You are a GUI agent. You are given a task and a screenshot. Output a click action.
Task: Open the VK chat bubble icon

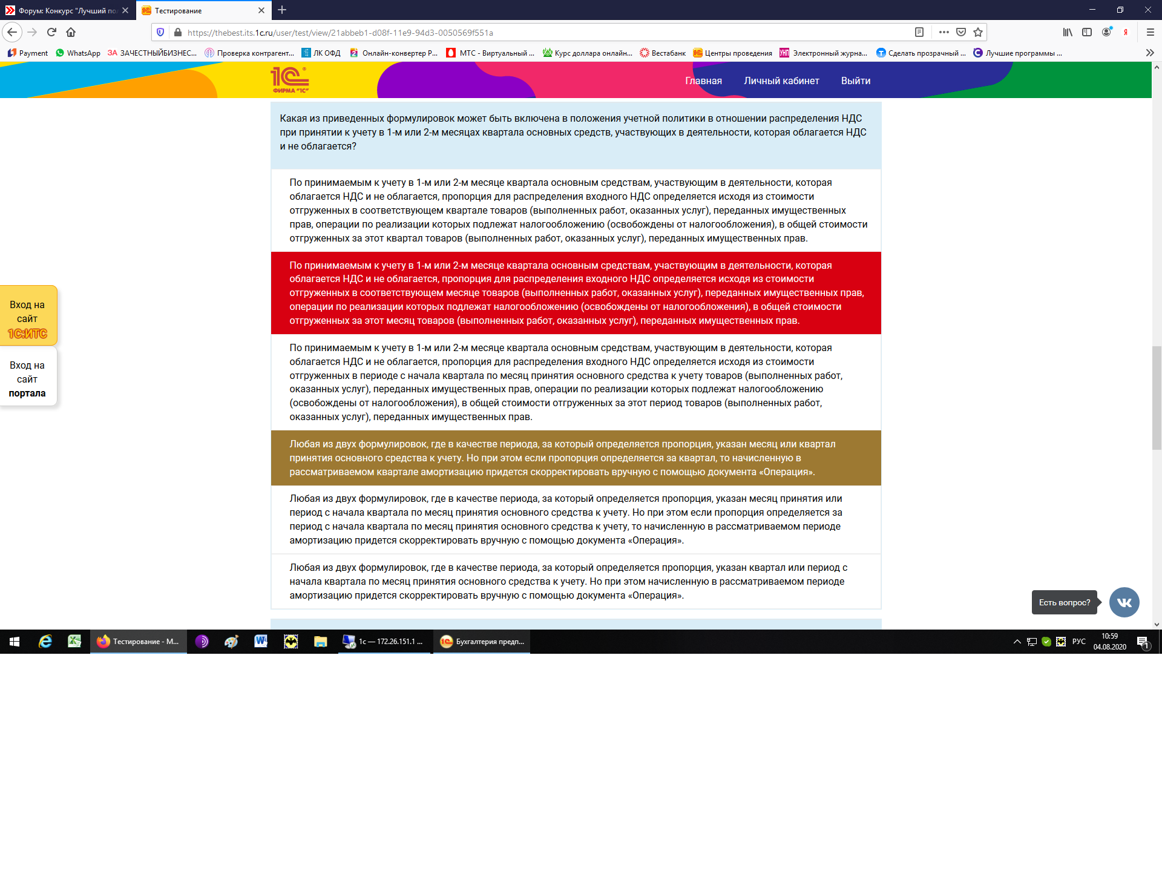coord(1124,602)
